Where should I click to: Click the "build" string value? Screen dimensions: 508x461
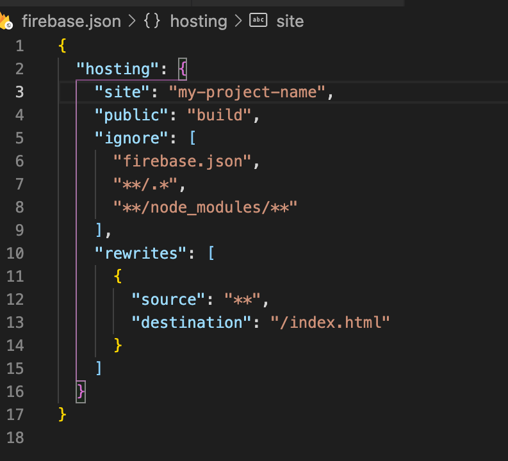click(219, 115)
